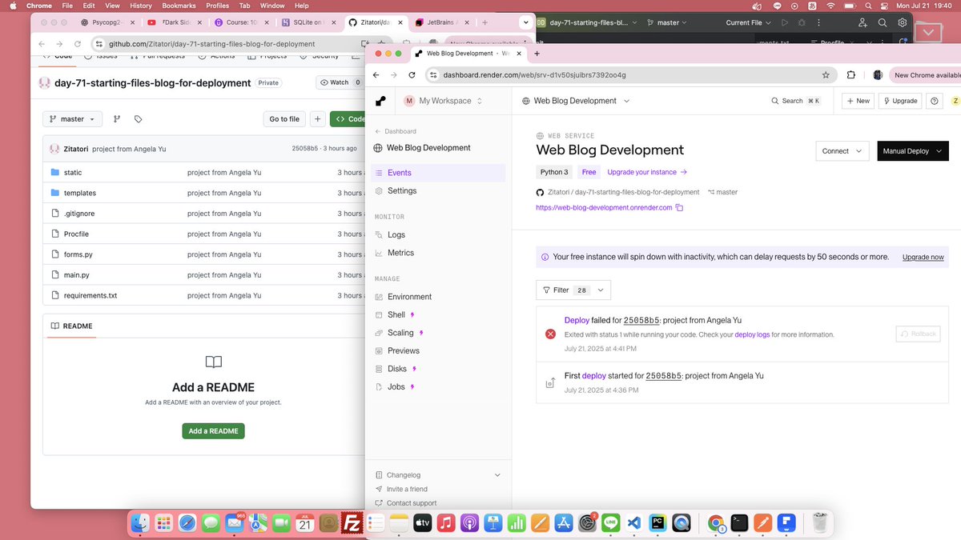Open Previews in the Render sidebar
This screenshot has height=540, width=961.
point(404,351)
